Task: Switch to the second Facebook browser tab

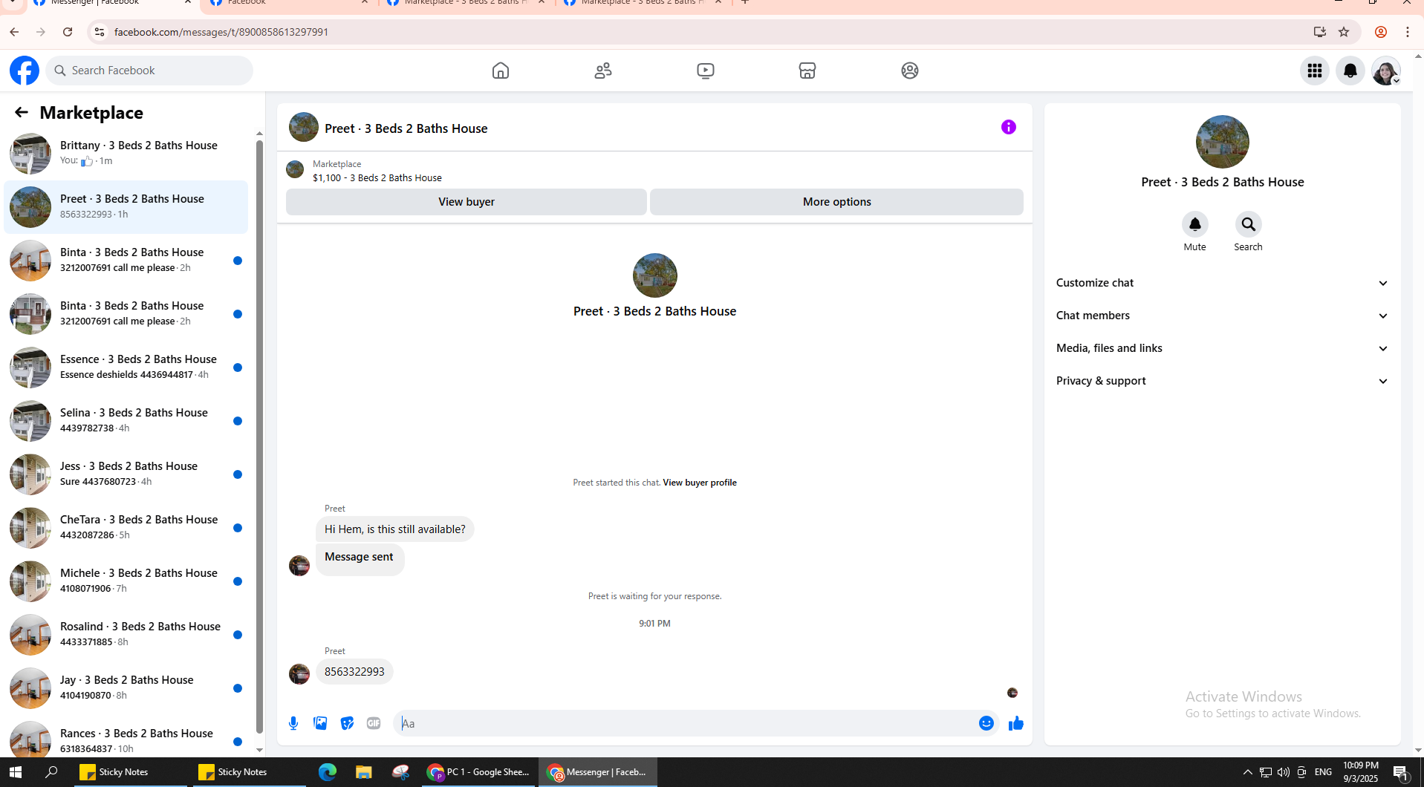Action: (x=289, y=4)
